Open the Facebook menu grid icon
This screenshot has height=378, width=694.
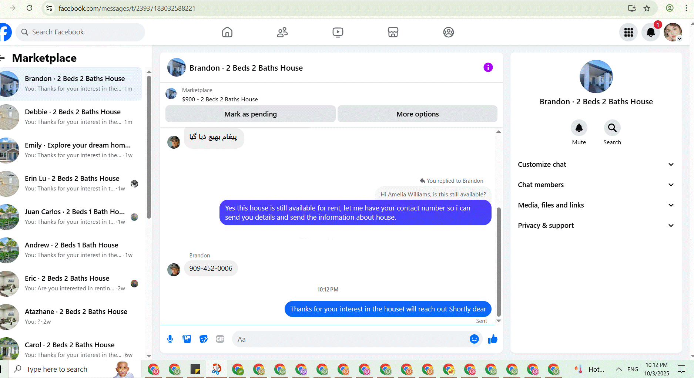(x=628, y=33)
